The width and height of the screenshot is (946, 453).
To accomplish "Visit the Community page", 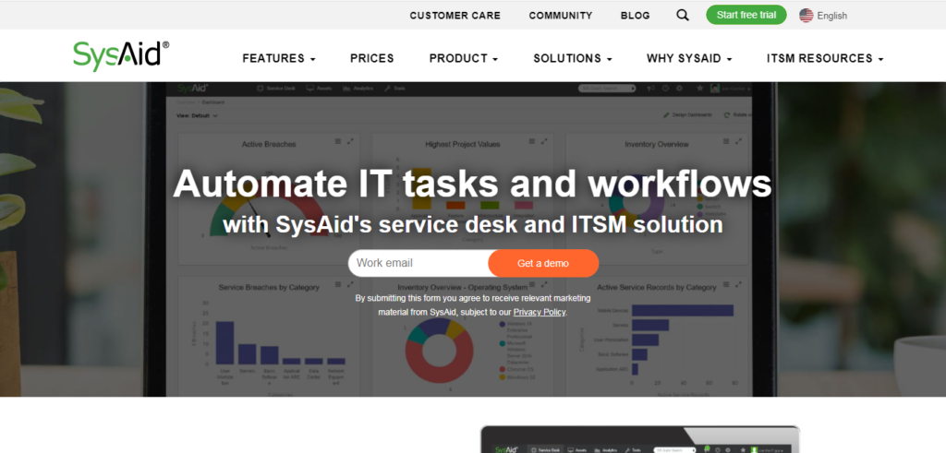I will 560,15.
